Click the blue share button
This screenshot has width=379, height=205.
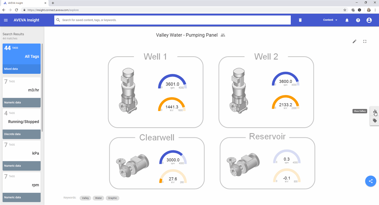pyautogui.click(x=370, y=181)
